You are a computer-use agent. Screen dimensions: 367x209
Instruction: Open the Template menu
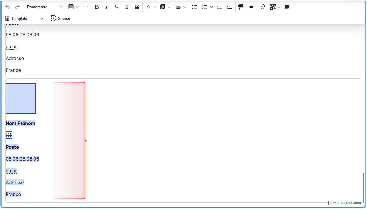tap(24, 18)
